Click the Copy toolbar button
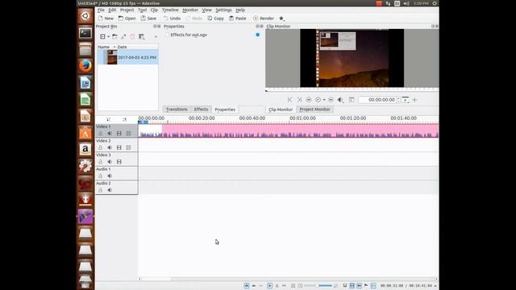 pyautogui.click(x=216, y=19)
